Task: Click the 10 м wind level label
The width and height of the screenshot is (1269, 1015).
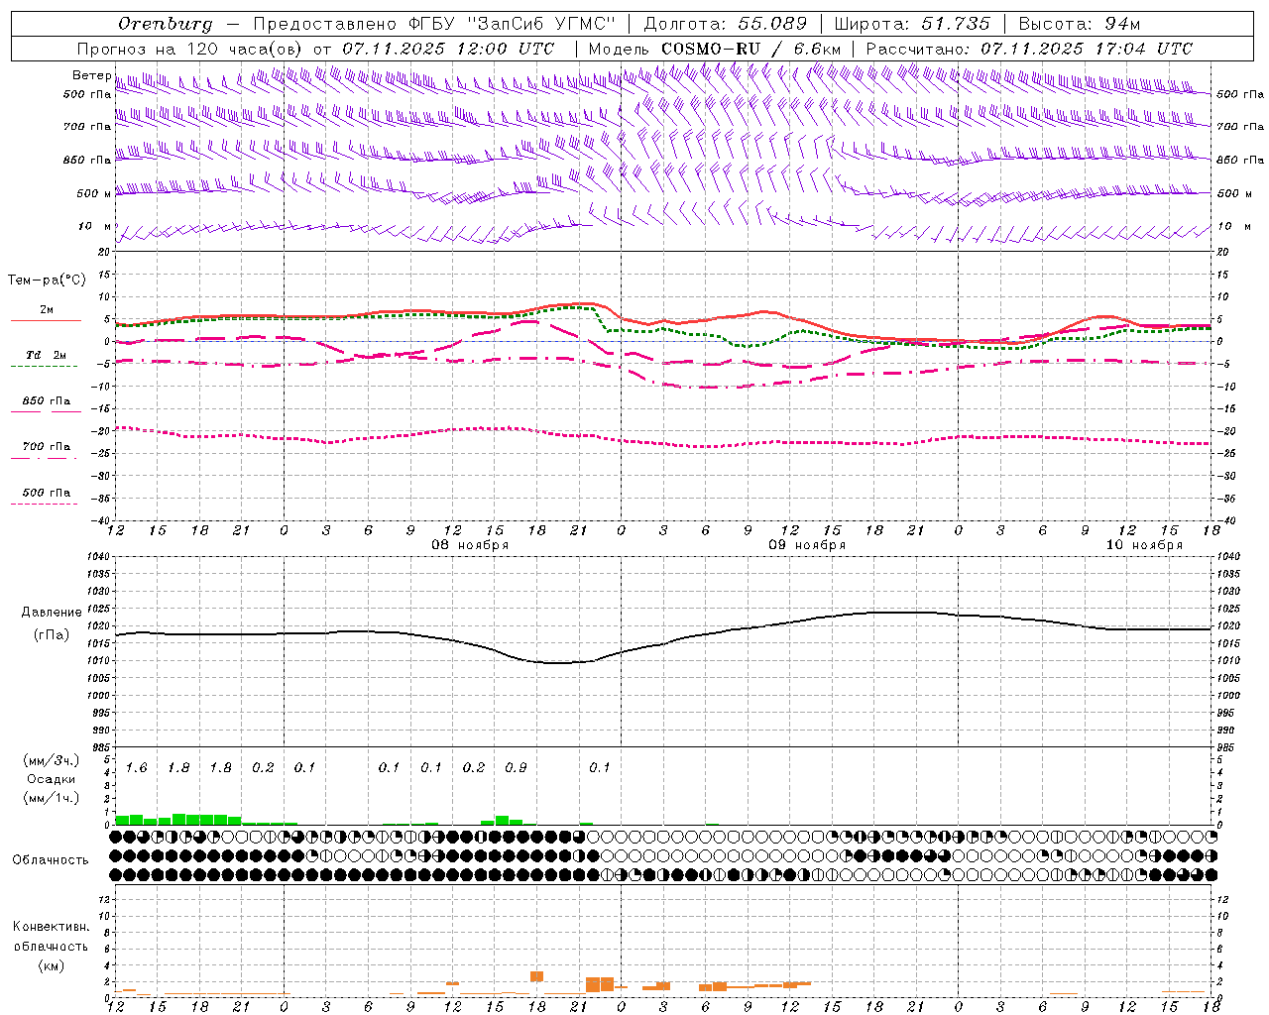Action: pos(95,226)
